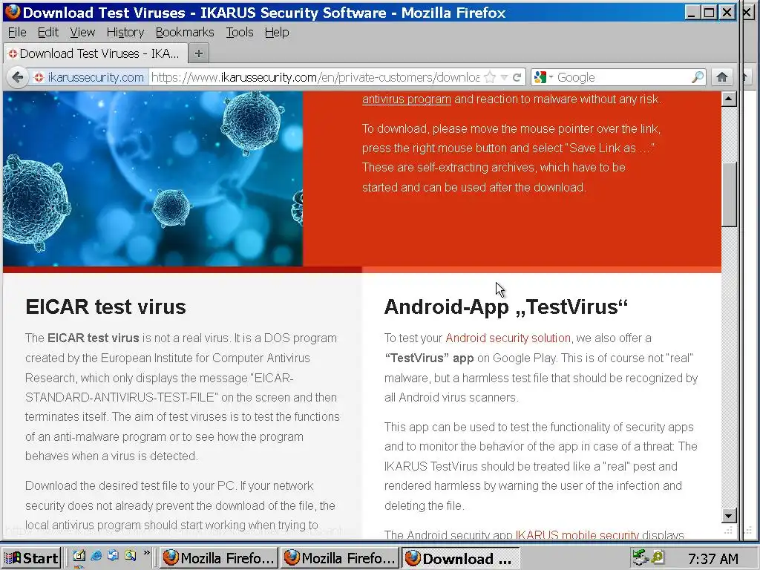
Task: Click the virus cells banner image
Action: tap(153, 178)
